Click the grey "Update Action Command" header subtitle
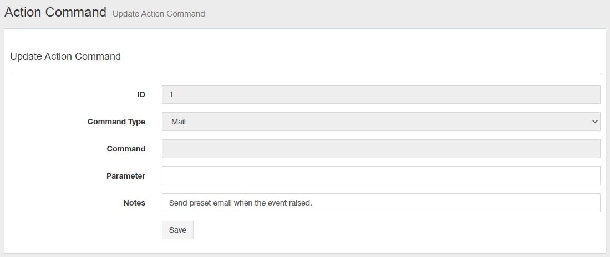Viewport: 610px width, 257px height. pyautogui.click(x=159, y=14)
